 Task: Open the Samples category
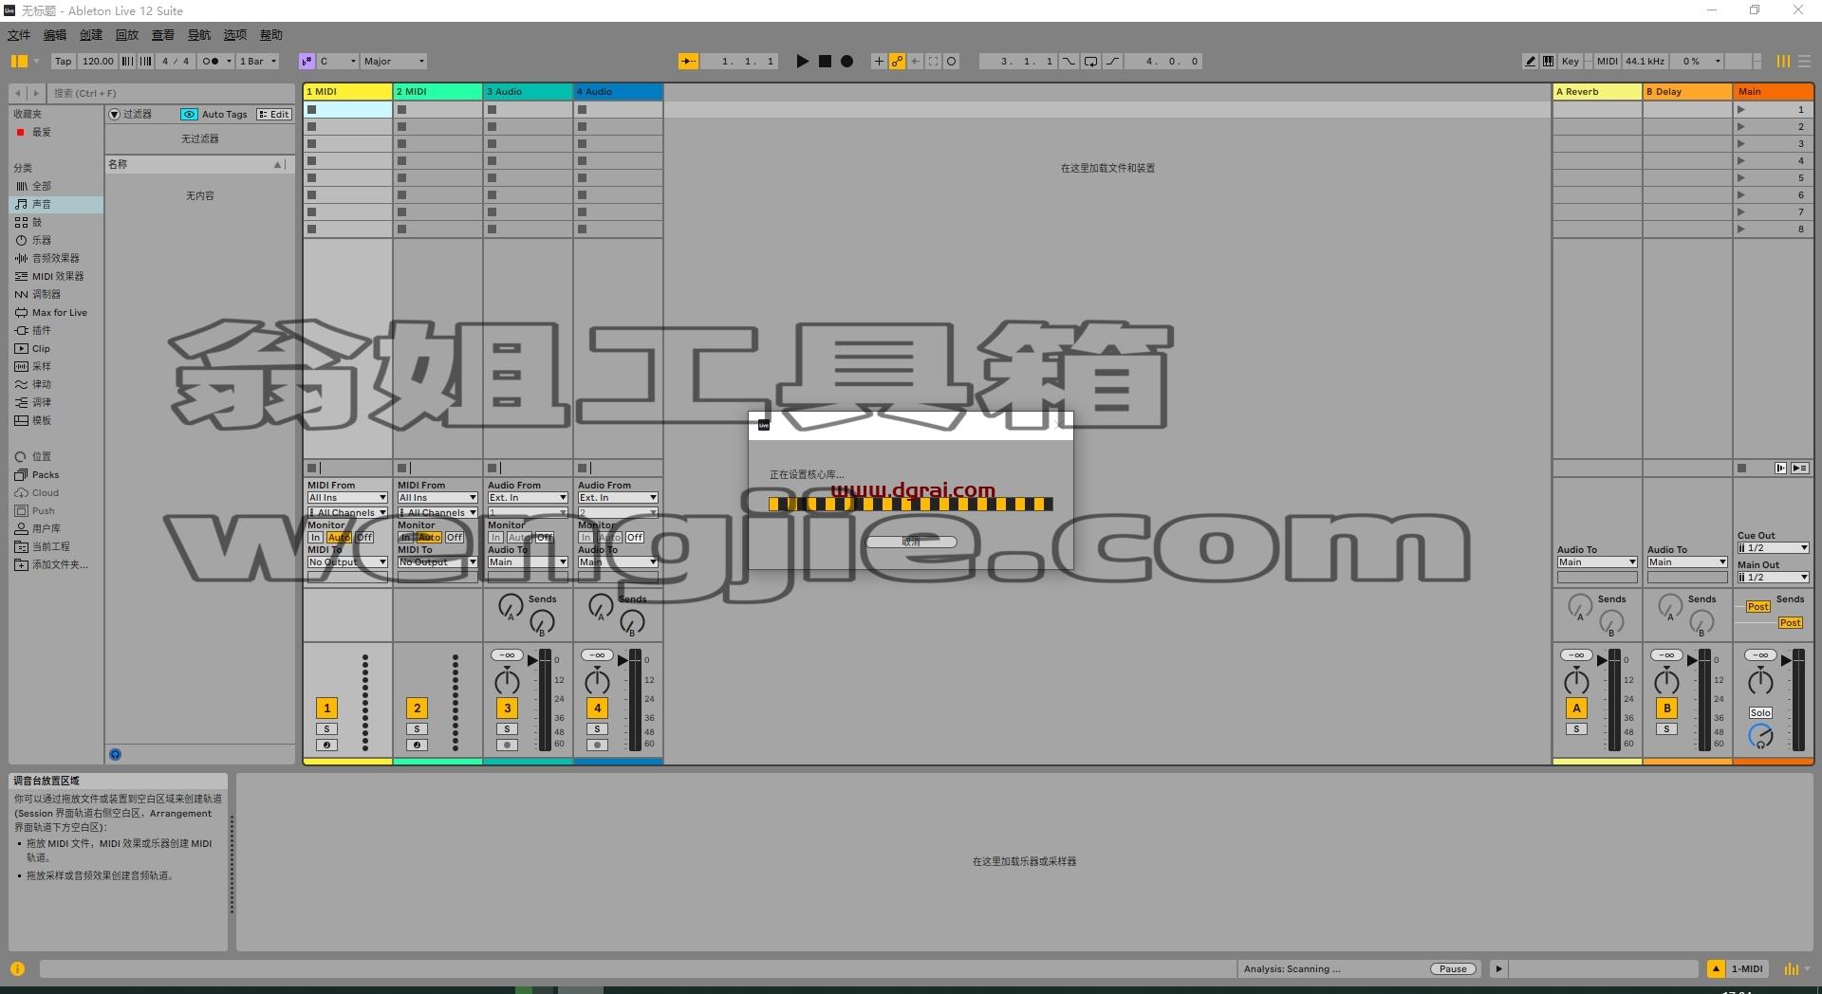coord(55,366)
